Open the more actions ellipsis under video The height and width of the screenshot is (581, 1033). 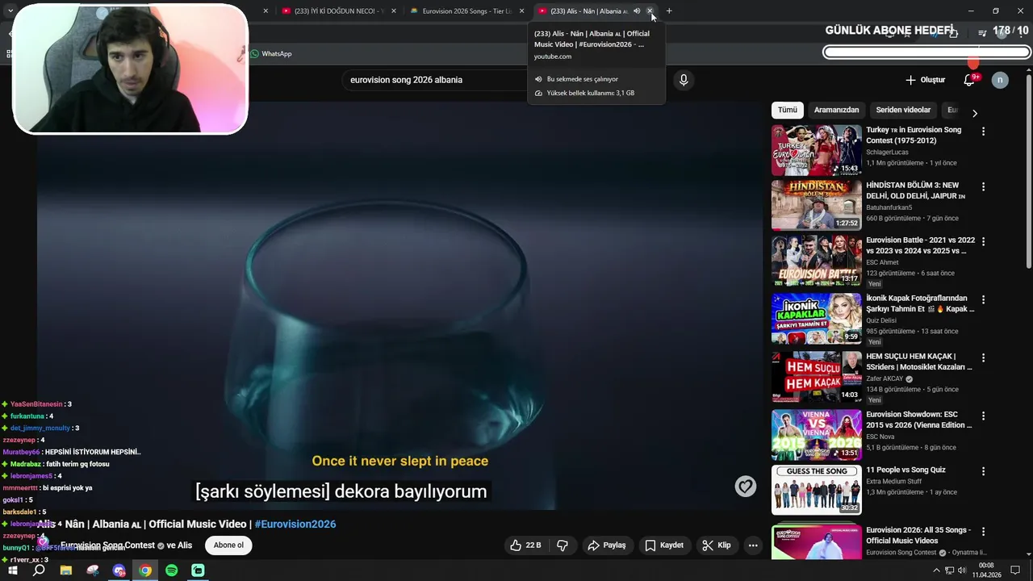pos(753,545)
